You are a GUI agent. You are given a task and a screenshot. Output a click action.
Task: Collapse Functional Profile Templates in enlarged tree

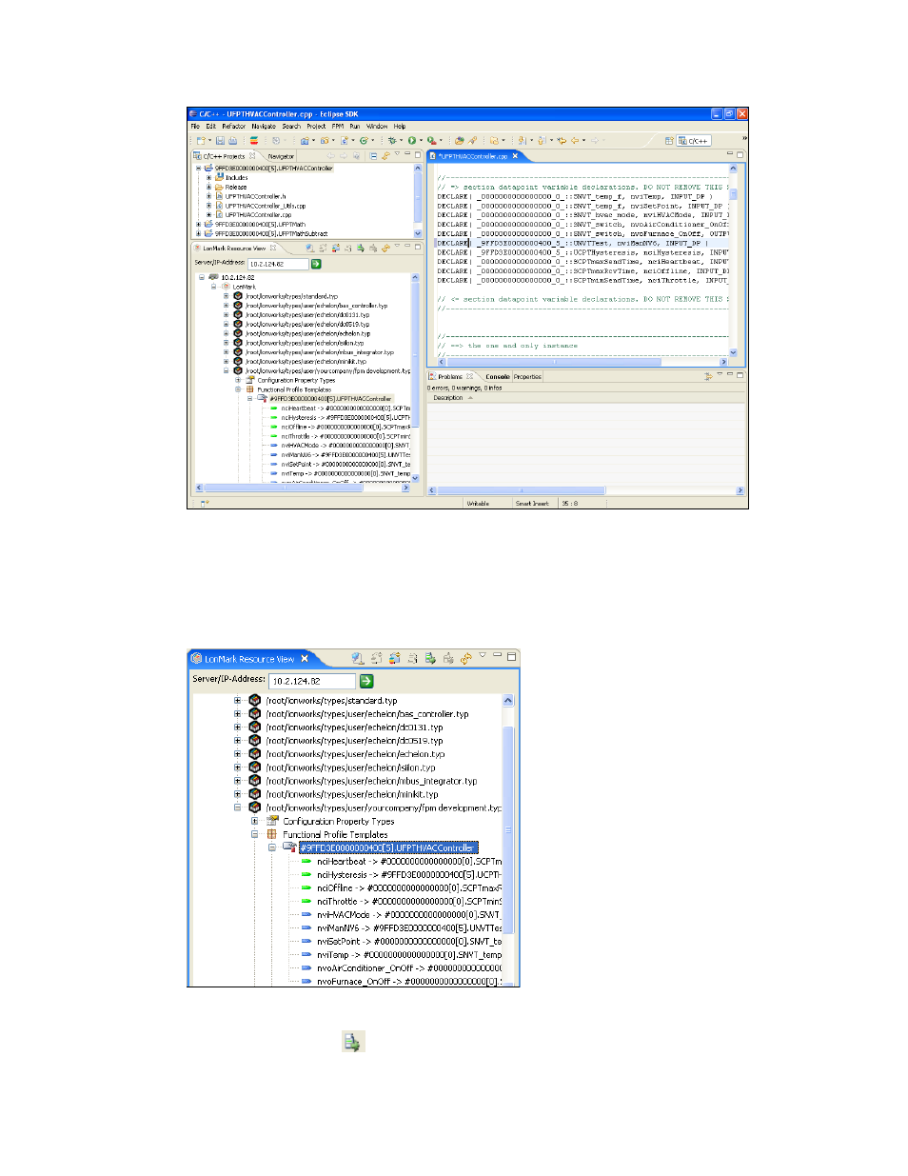(254, 834)
